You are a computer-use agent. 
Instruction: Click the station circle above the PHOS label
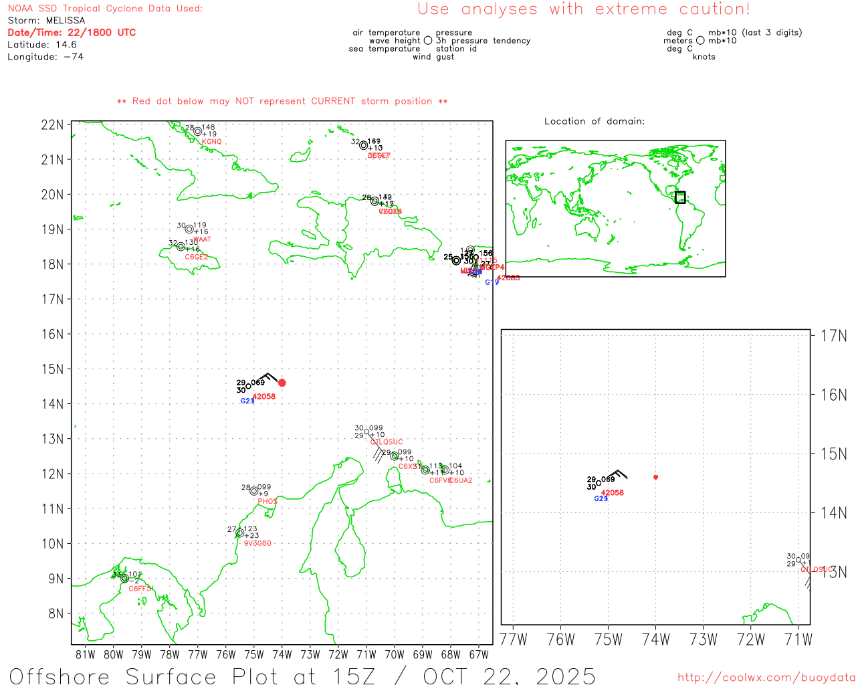(254, 491)
